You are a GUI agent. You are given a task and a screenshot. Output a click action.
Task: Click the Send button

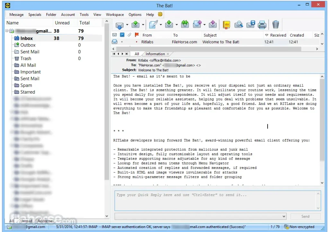pos(305,216)
